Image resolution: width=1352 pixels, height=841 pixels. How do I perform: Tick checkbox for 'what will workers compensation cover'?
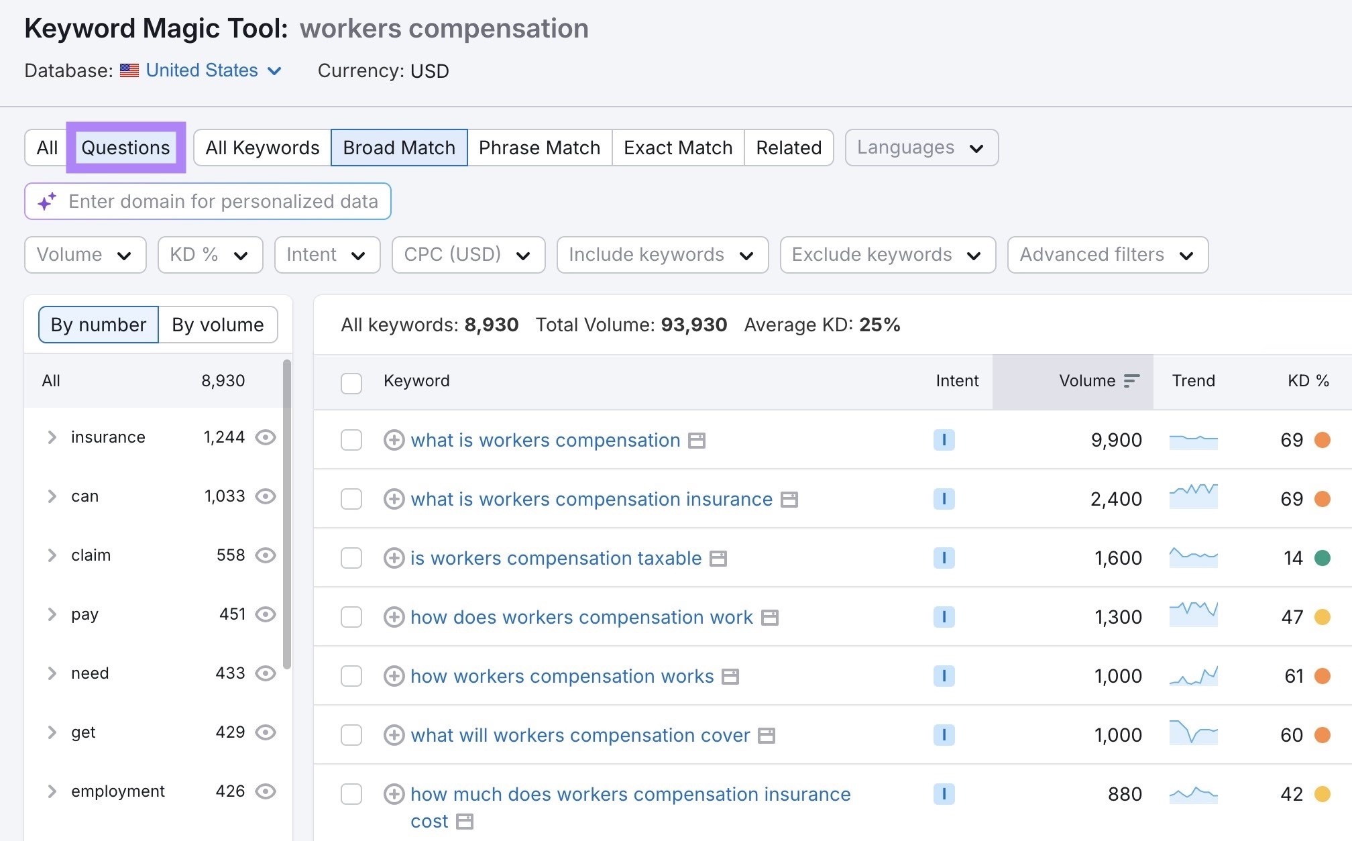point(351,735)
